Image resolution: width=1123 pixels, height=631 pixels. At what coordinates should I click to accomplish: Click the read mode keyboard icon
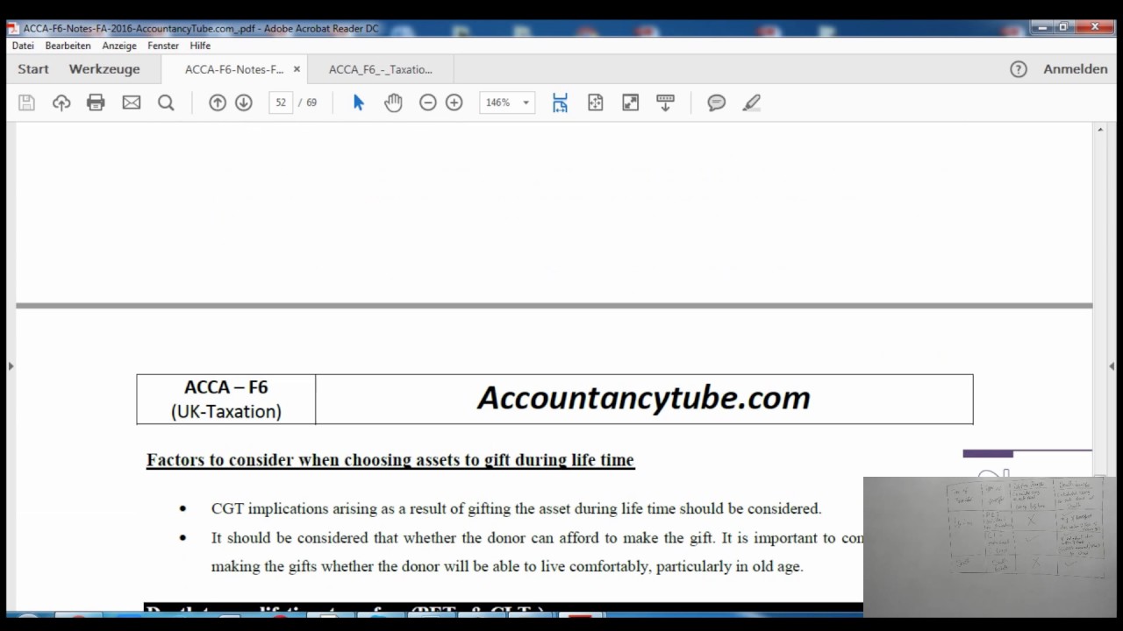[665, 103]
